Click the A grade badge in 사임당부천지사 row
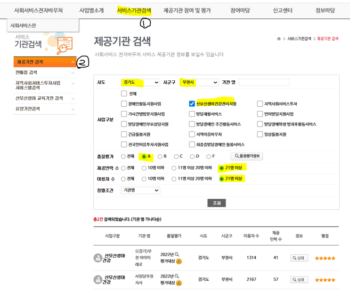 coord(179,283)
